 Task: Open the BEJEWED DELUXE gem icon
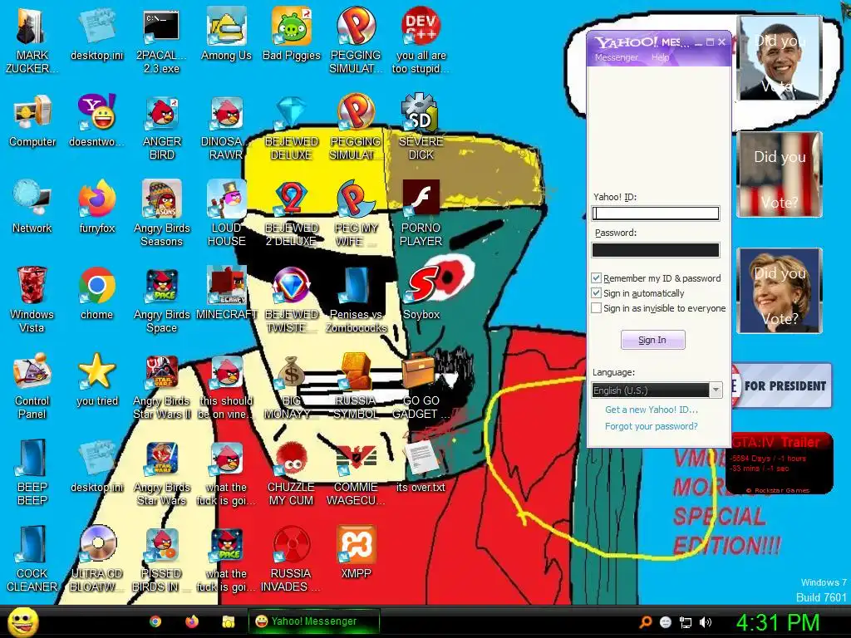point(292,127)
